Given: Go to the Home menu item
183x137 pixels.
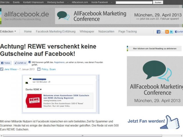Looking at the screenshot, I should [x=28, y=31].
